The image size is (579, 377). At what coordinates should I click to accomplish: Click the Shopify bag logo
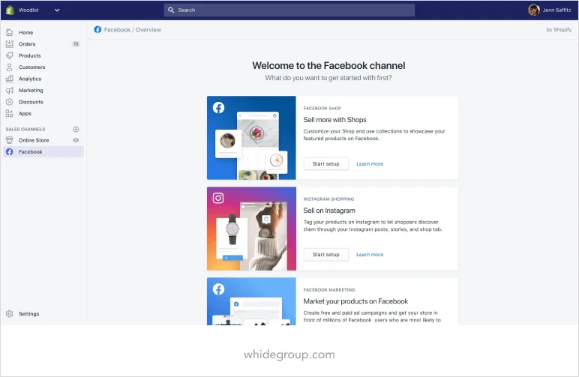(x=10, y=10)
